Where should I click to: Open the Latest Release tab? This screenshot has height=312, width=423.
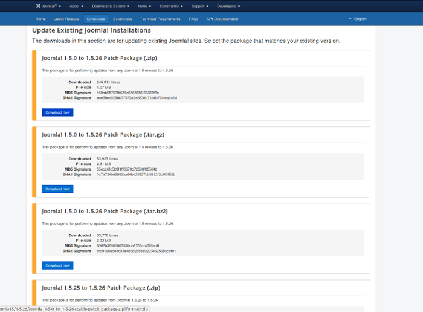coord(66,19)
